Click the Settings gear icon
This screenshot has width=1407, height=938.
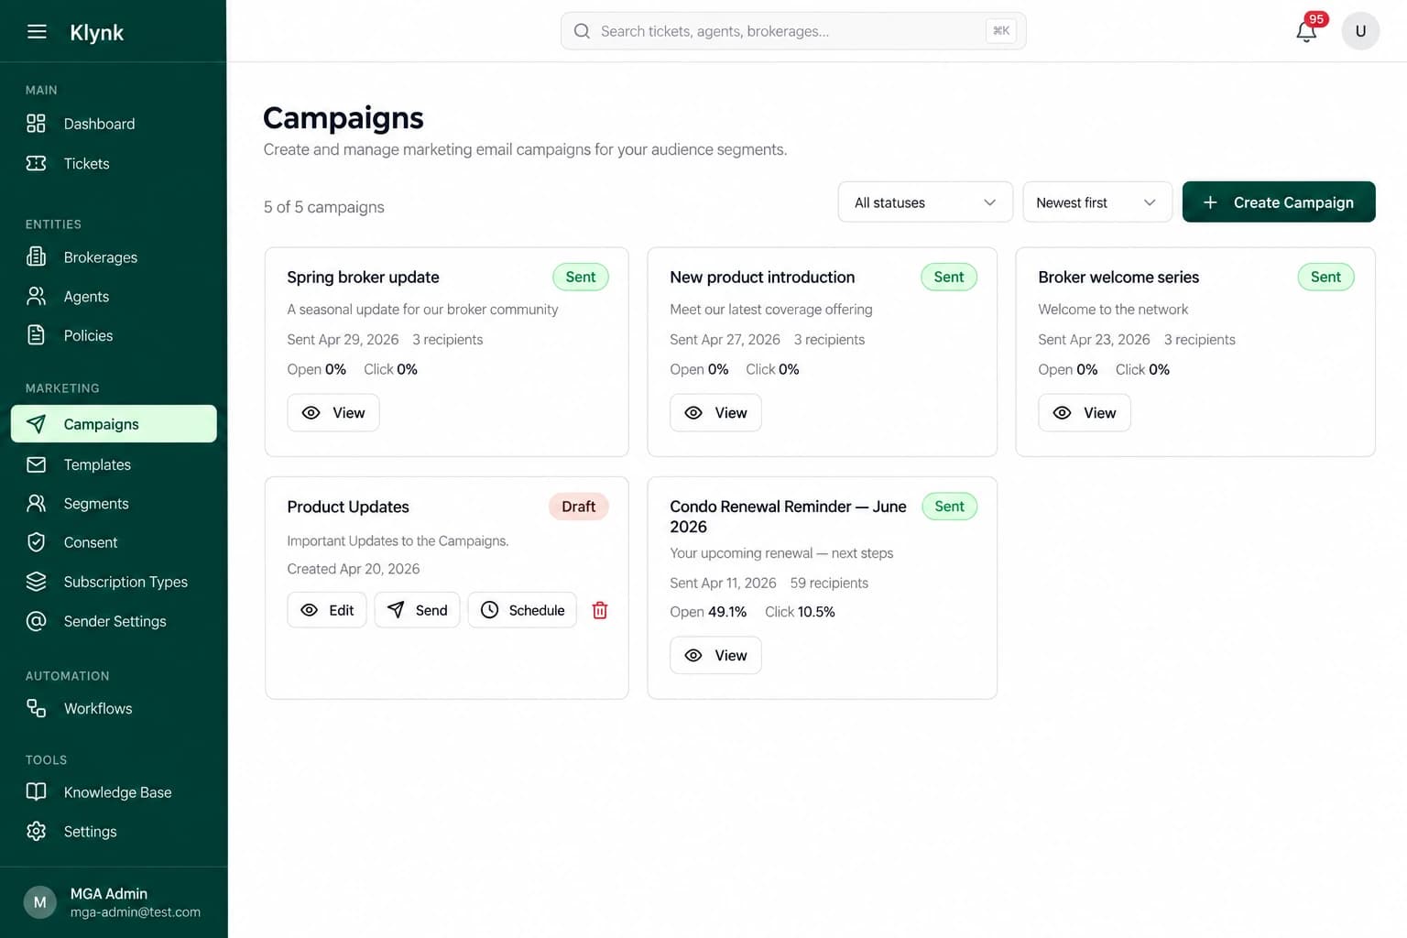[x=36, y=831]
